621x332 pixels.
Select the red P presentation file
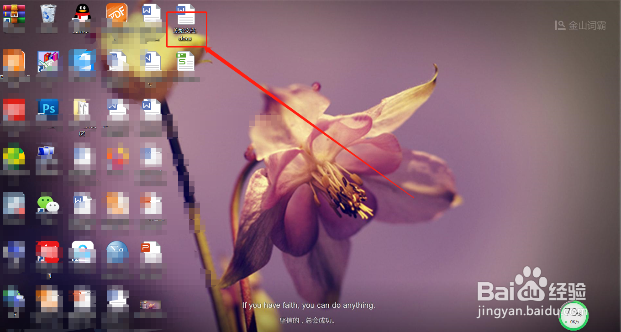tap(151, 252)
